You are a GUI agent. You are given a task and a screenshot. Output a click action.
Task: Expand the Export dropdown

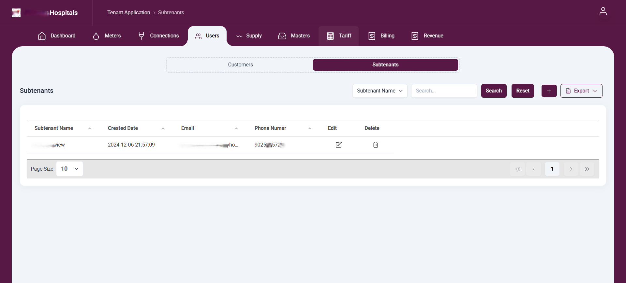[x=581, y=91]
